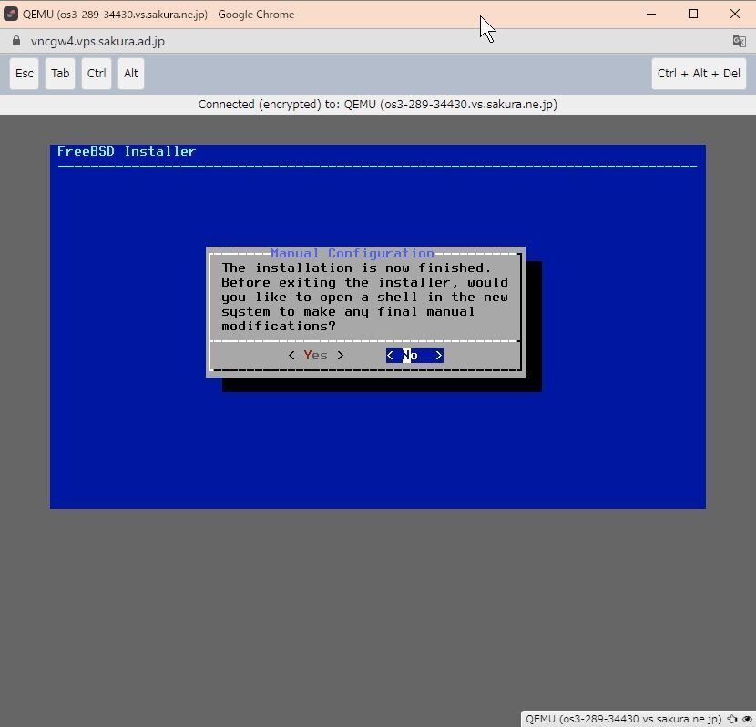Toggle the Ctrl modifier key button
756x727 pixels.
97,74
